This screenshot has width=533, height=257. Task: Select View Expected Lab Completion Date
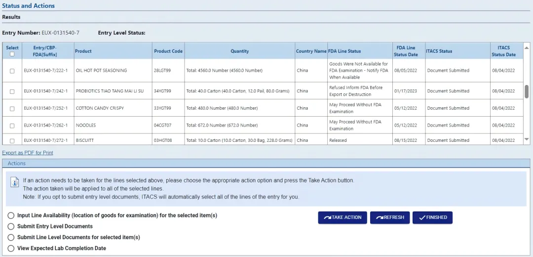coord(11,248)
